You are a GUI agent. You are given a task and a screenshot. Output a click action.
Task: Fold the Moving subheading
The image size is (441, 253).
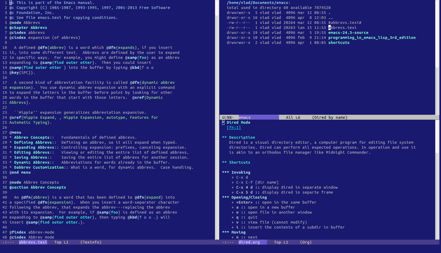click(x=234, y=232)
